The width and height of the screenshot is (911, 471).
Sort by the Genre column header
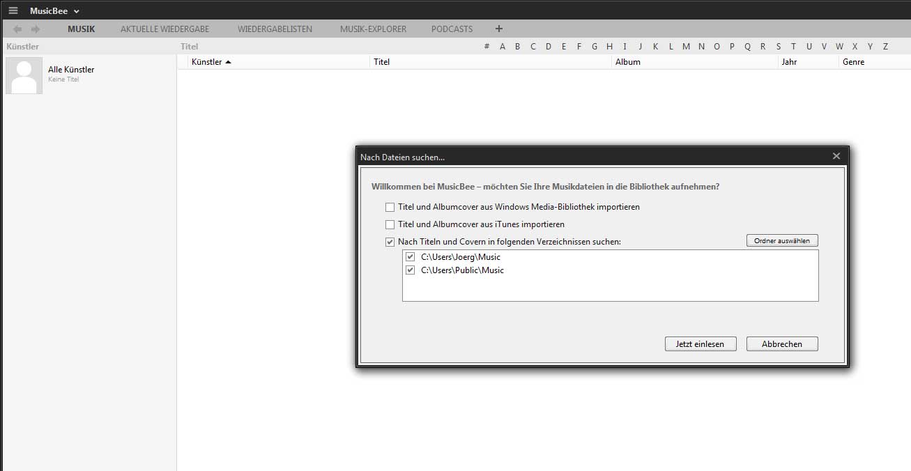875,62
